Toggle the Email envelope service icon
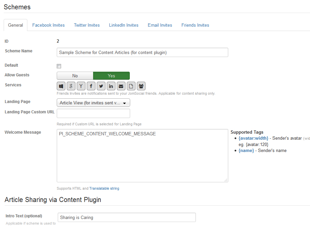This screenshot has height=226, width=310. pos(121,86)
